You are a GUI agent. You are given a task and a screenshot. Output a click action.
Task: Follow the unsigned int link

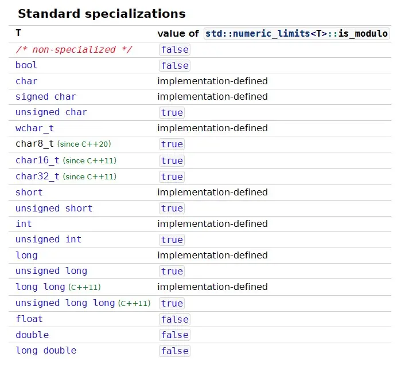(48, 240)
